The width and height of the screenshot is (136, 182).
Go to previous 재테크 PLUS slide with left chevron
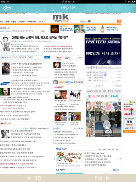[x=55, y=159]
